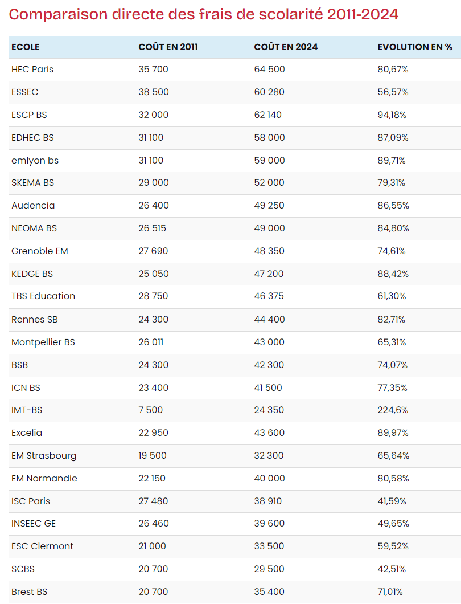Click the COÛT EN 2024 column header

point(286,47)
